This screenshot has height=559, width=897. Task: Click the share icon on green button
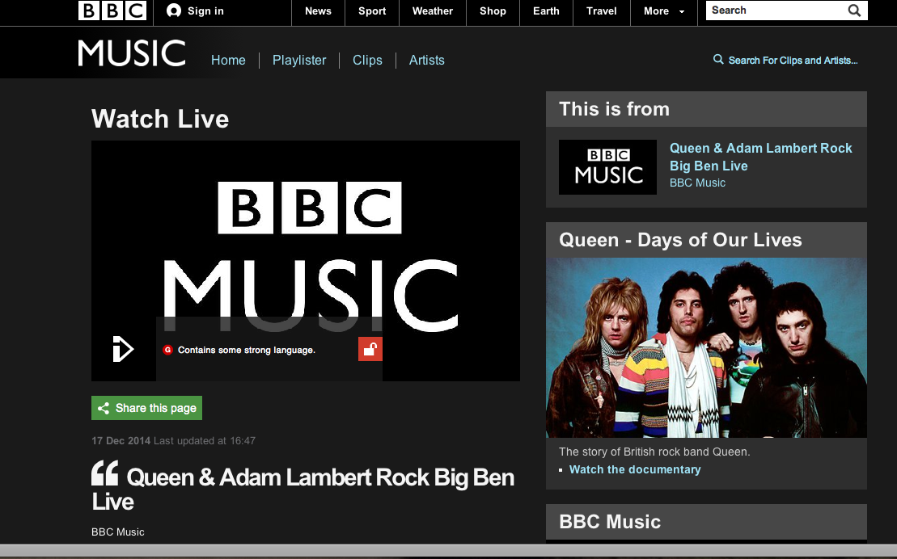[x=104, y=408]
